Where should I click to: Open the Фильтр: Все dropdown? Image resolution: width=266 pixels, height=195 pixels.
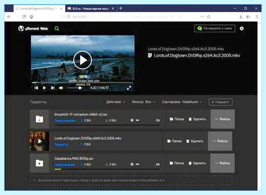143,102
